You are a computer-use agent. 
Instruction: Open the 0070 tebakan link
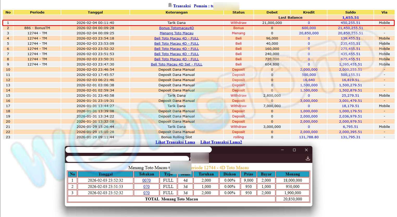tap(146, 180)
